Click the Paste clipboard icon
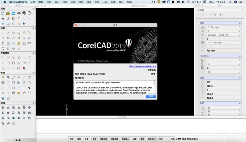 pyautogui.click(x=14, y=18)
